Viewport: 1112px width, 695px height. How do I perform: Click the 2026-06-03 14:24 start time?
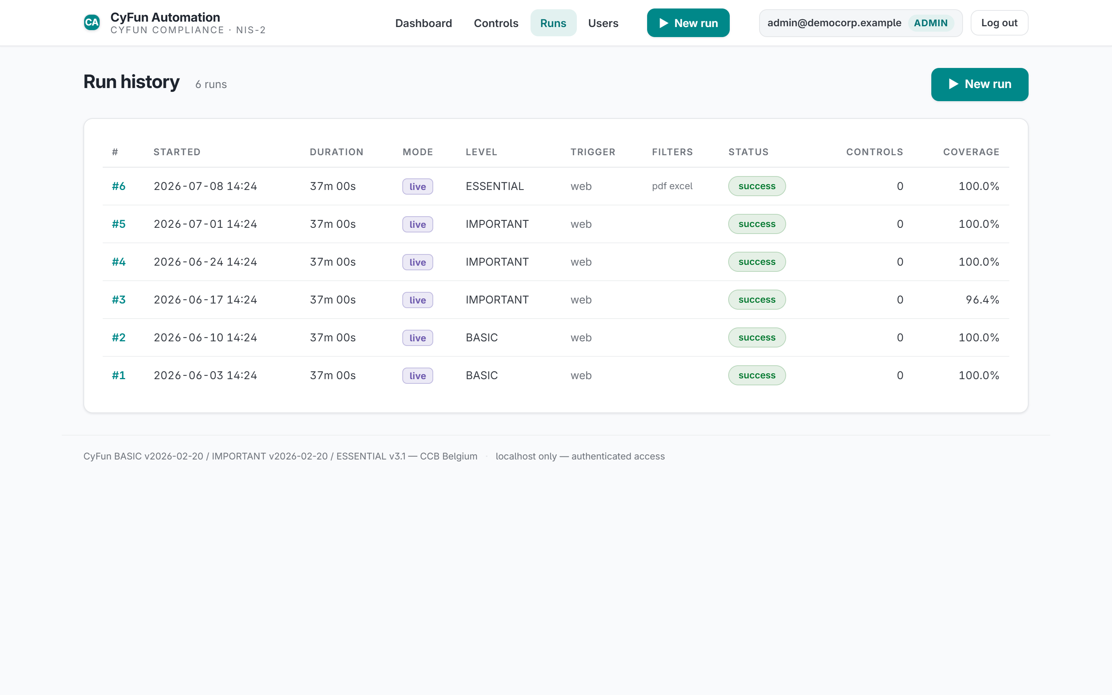click(205, 375)
